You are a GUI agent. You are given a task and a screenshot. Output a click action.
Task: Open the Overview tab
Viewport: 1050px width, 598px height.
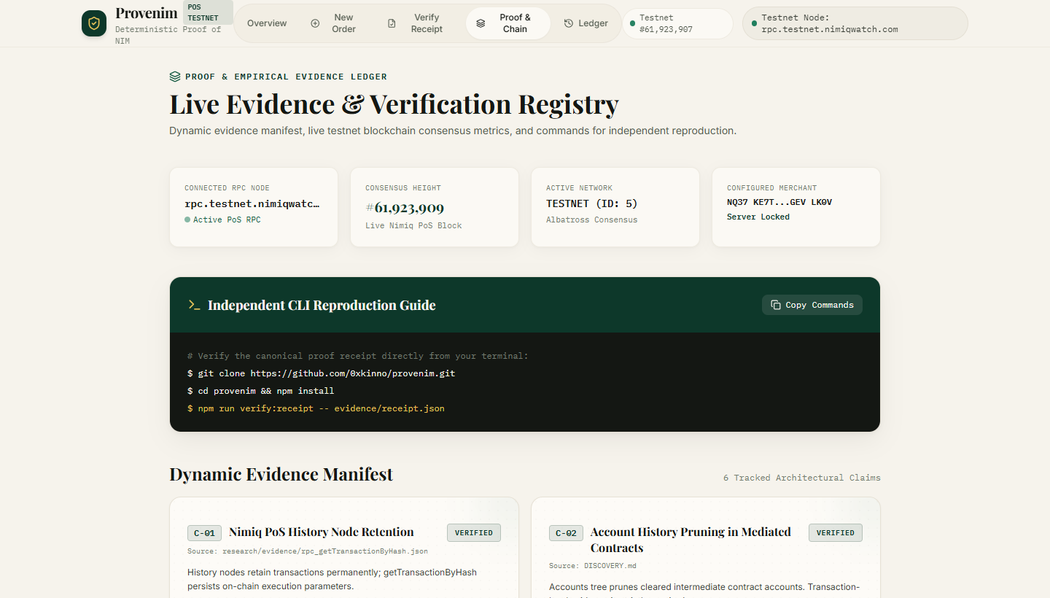[x=267, y=23]
